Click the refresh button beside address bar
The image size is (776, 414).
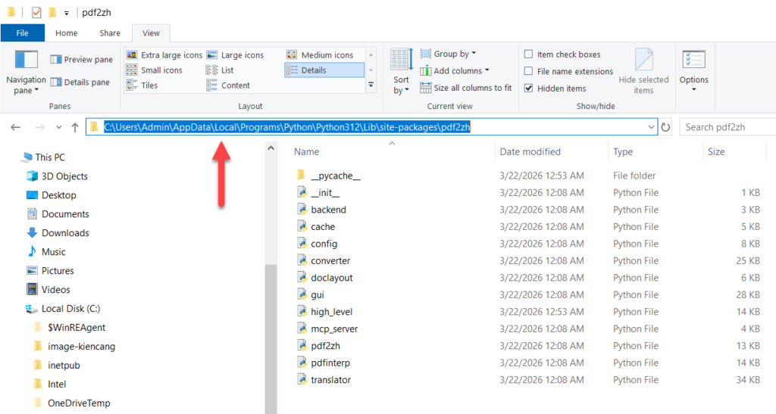tap(666, 127)
